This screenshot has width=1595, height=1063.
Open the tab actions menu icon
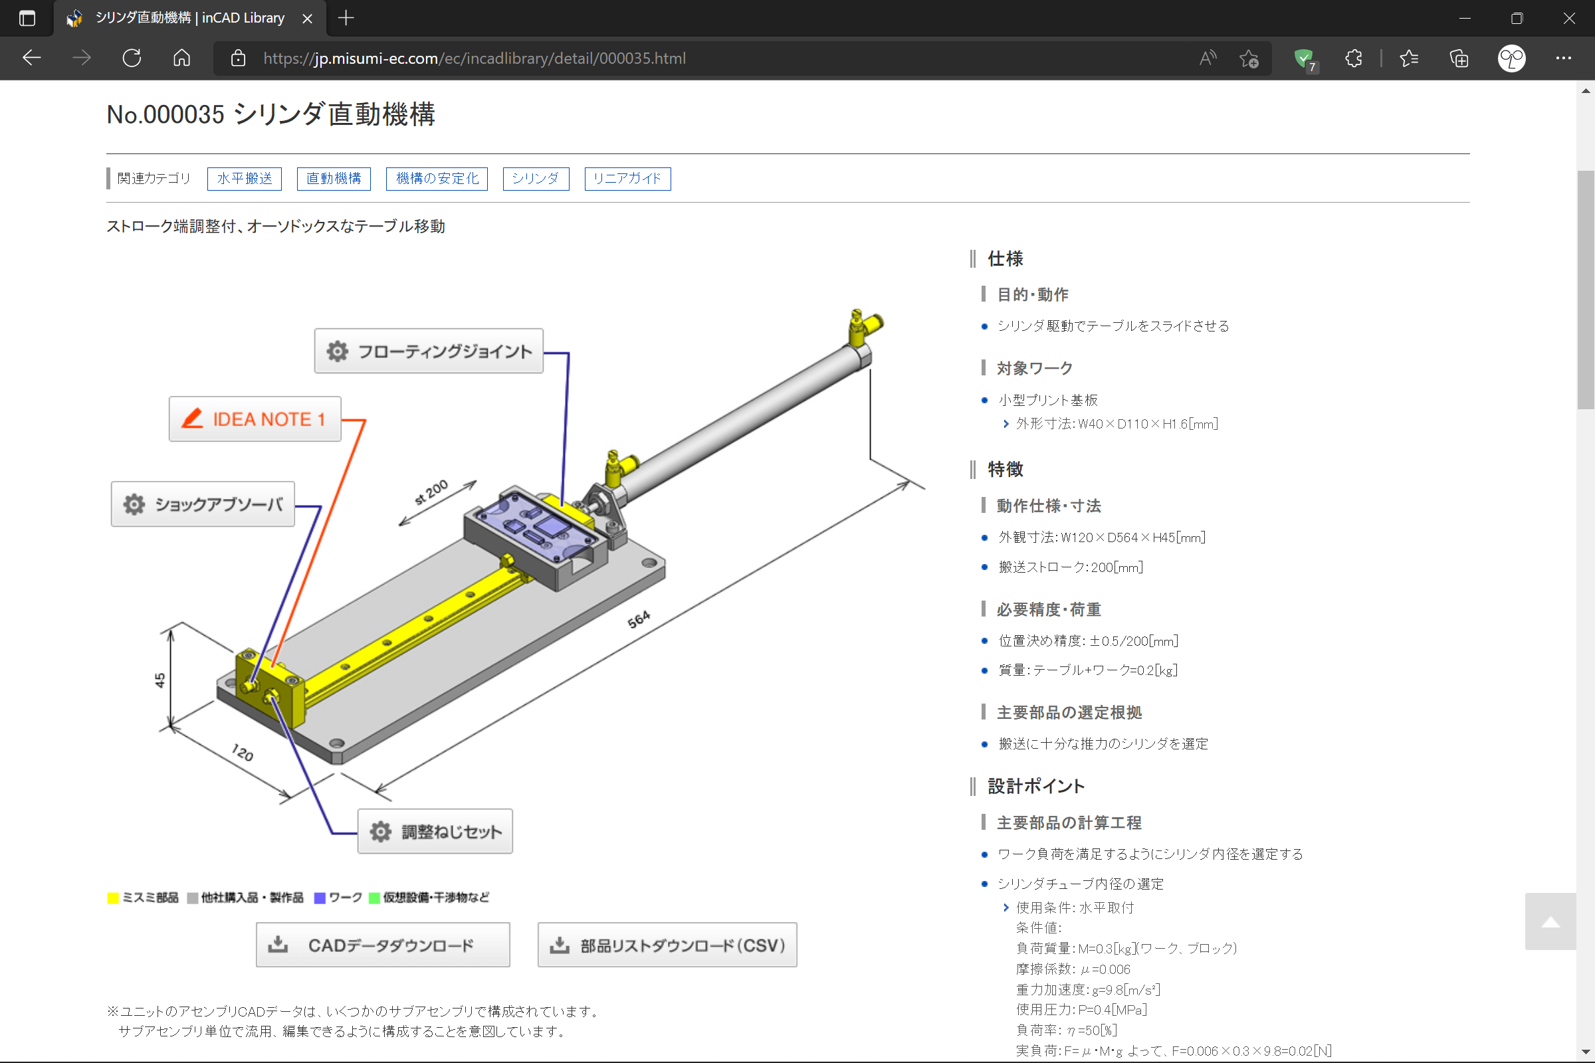(x=27, y=19)
